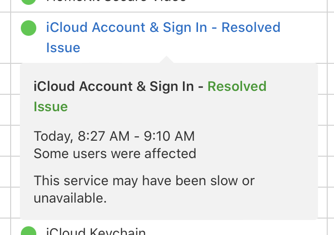Click the green "Issue" word in popup heading

[50, 107]
